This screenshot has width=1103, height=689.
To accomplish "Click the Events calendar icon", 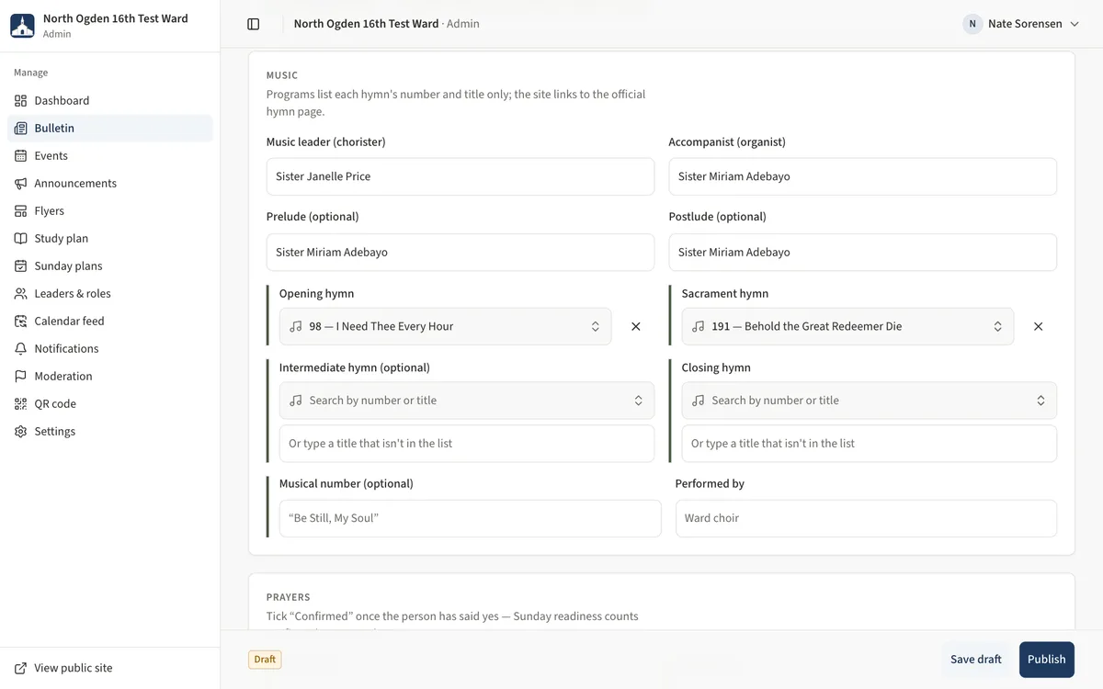I will (x=21, y=155).
